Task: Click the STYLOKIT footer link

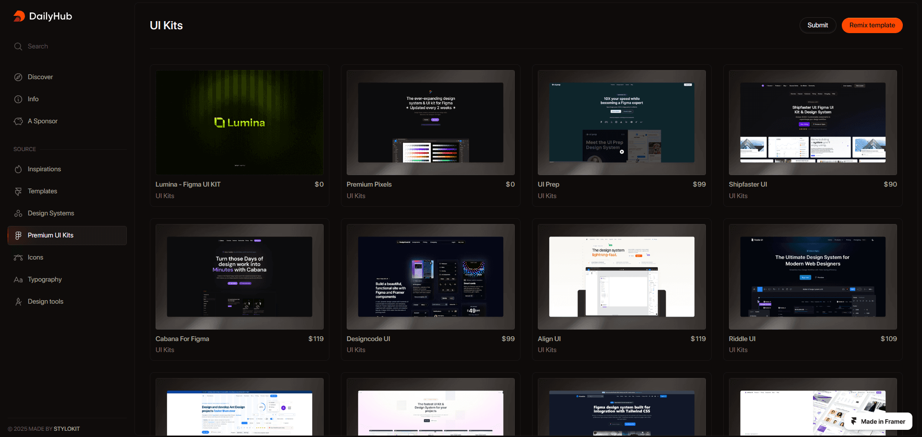Action: (x=67, y=429)
